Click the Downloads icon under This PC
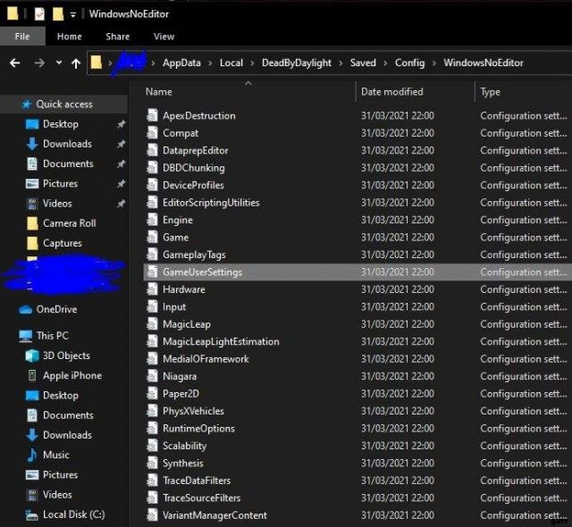The image size is (572, 527). point(32,435)
